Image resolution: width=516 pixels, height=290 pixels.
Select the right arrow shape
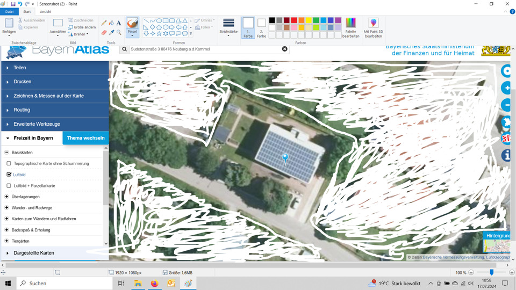pos(172,27)
